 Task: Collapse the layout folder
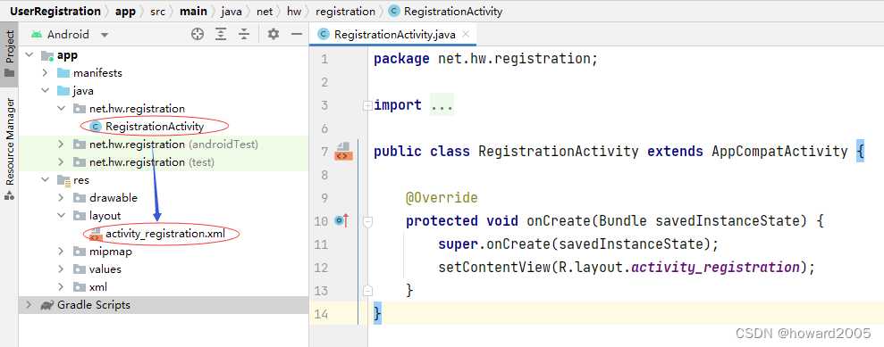[x=61, y=216]
